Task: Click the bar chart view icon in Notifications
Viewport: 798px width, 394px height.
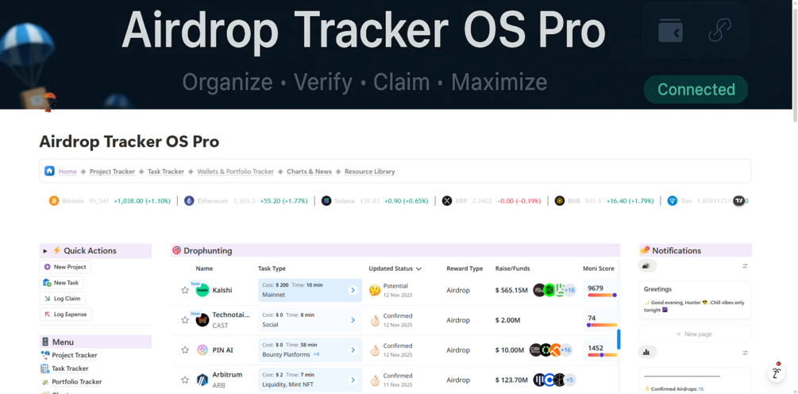Action: pos(647,352)
